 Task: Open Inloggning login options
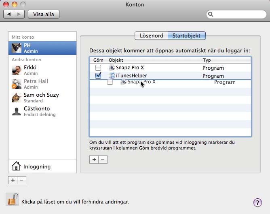[42, 166]
